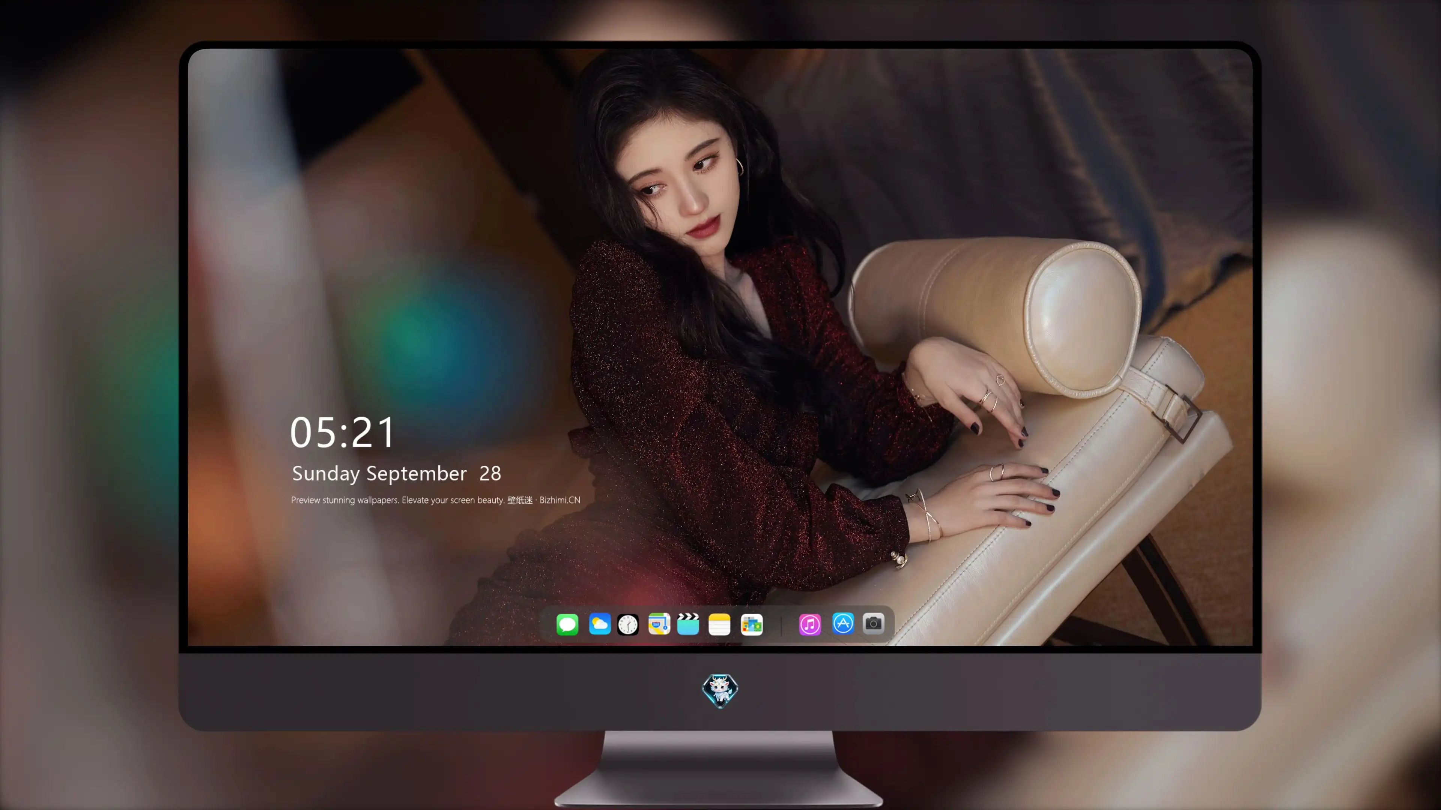
Task: Open the colorful photo collage app icon
Action: [752, 624]
